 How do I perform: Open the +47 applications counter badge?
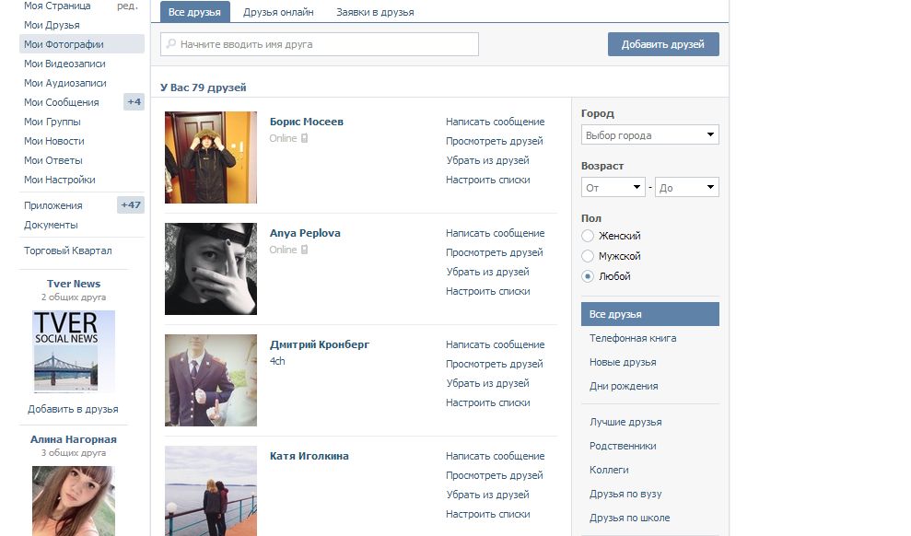(x=131, y=205)
